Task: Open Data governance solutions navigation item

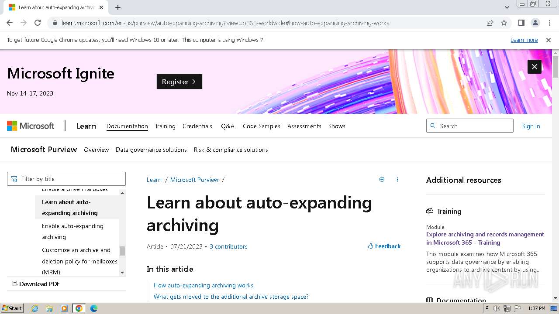Action: click(151, 150)
